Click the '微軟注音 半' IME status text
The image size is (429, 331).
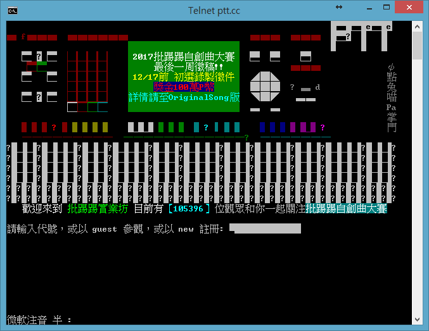[x=34, y=320]
